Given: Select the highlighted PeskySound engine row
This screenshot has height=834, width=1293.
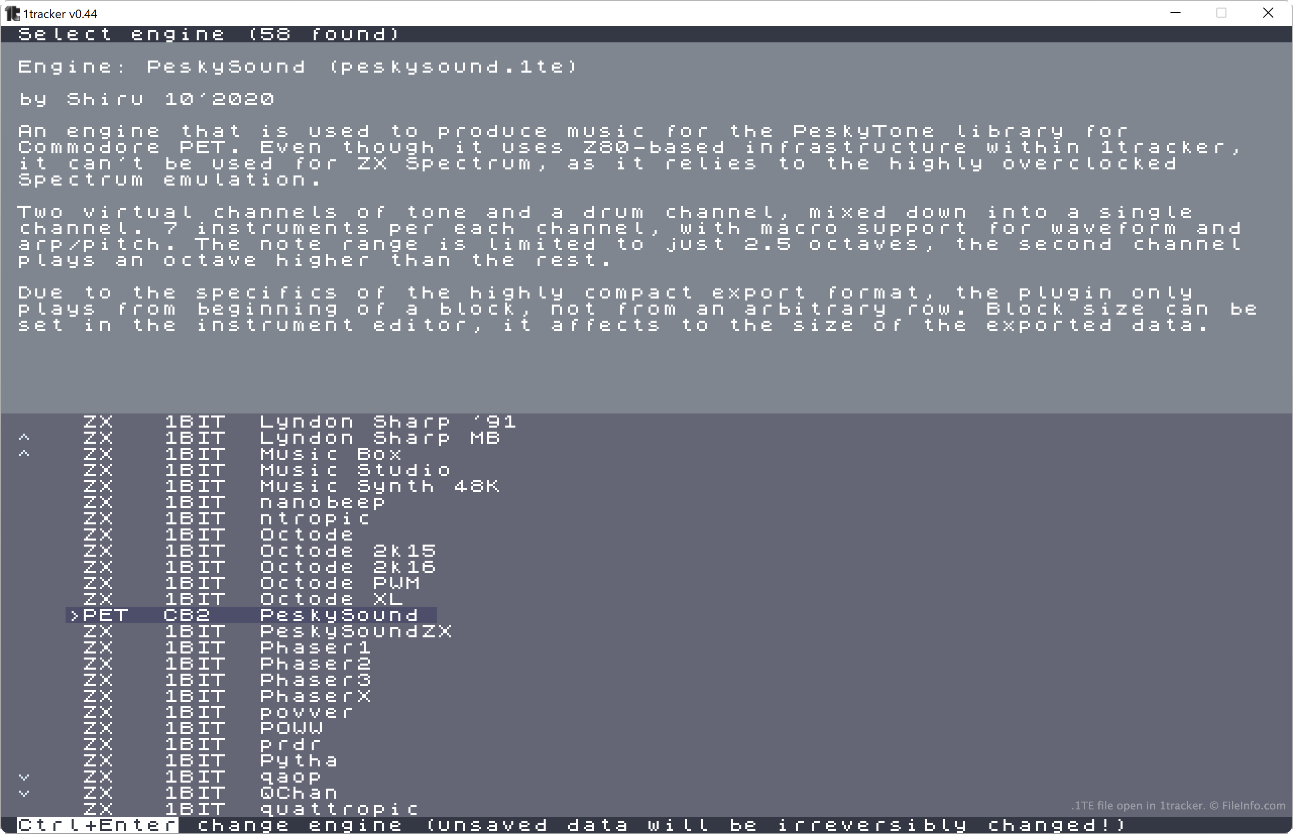Looking at the screenshot, I should coord(251,615).
